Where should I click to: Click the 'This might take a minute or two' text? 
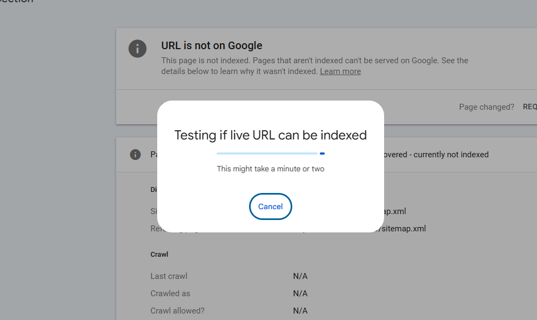pyautogui.click(x=270, y=169)
